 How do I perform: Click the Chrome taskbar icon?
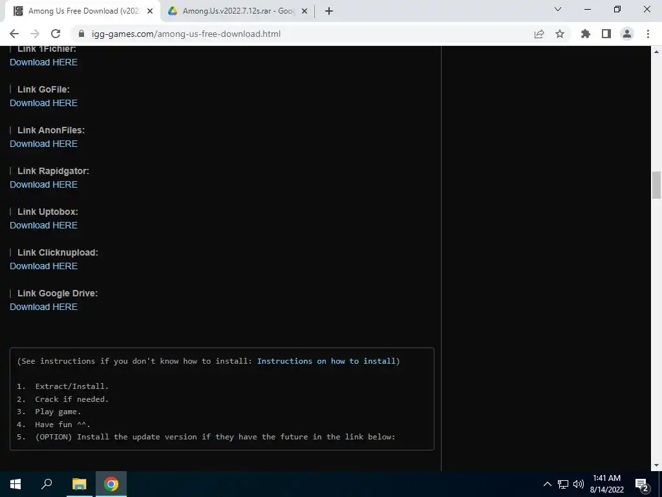tap(111, 484)
